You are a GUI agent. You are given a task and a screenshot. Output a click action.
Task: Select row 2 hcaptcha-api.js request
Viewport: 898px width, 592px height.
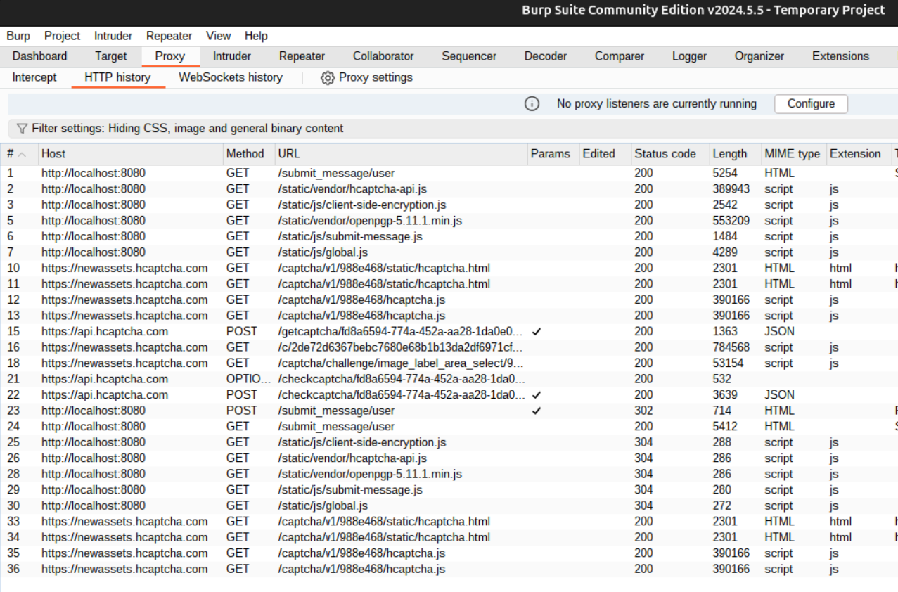coord(449,189)
